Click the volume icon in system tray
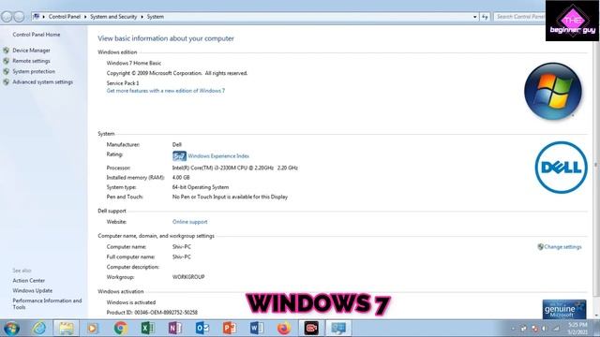 [544, 329]
